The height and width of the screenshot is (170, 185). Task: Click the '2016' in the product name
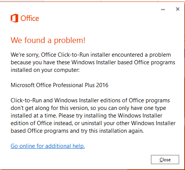pos(102,85)
